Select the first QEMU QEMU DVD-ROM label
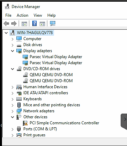 pos(51,75)
